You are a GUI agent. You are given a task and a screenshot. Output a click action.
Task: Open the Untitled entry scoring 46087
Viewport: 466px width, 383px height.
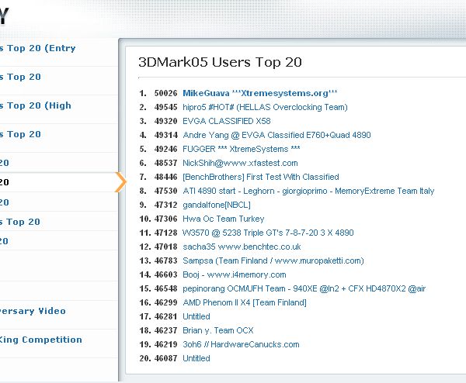(x=196, y=358)
